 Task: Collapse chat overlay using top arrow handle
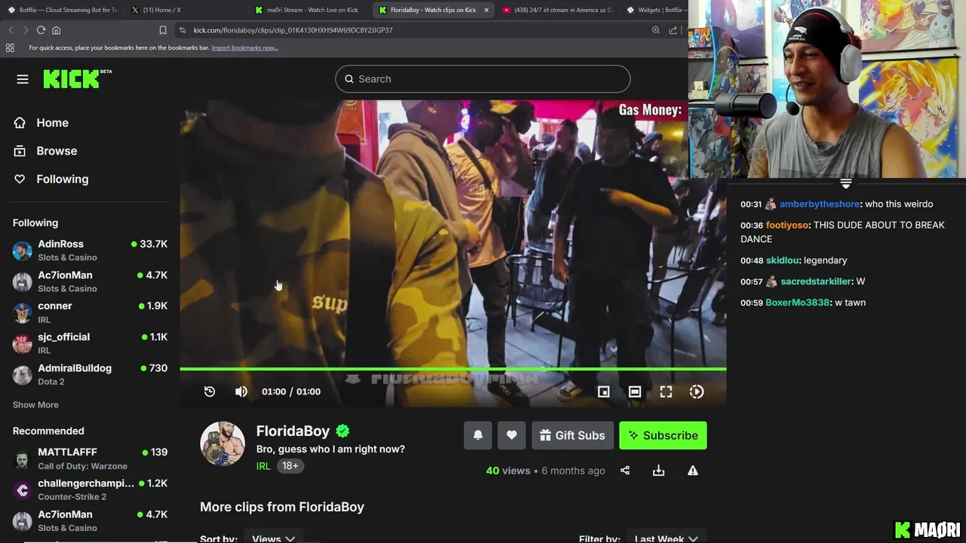point(846,183)
